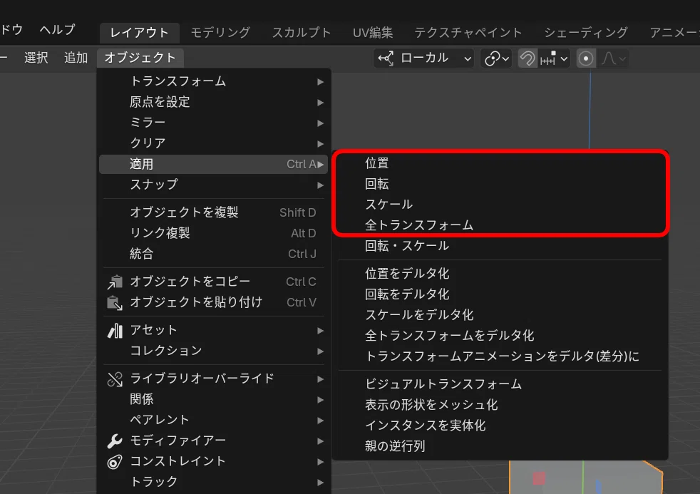Choose スケールをデルタ化
The width and height of the screenshot is (700, 494).
click(x=500, y=315)
